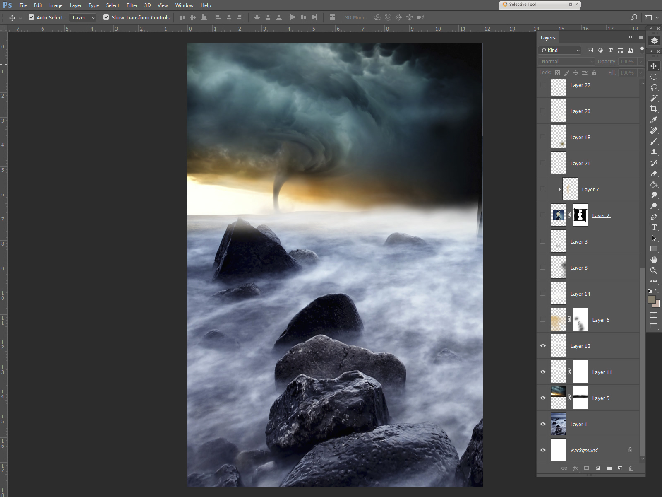Select the Lasso tool
This screenshot has height=497, width=662.
coord(654,87)
